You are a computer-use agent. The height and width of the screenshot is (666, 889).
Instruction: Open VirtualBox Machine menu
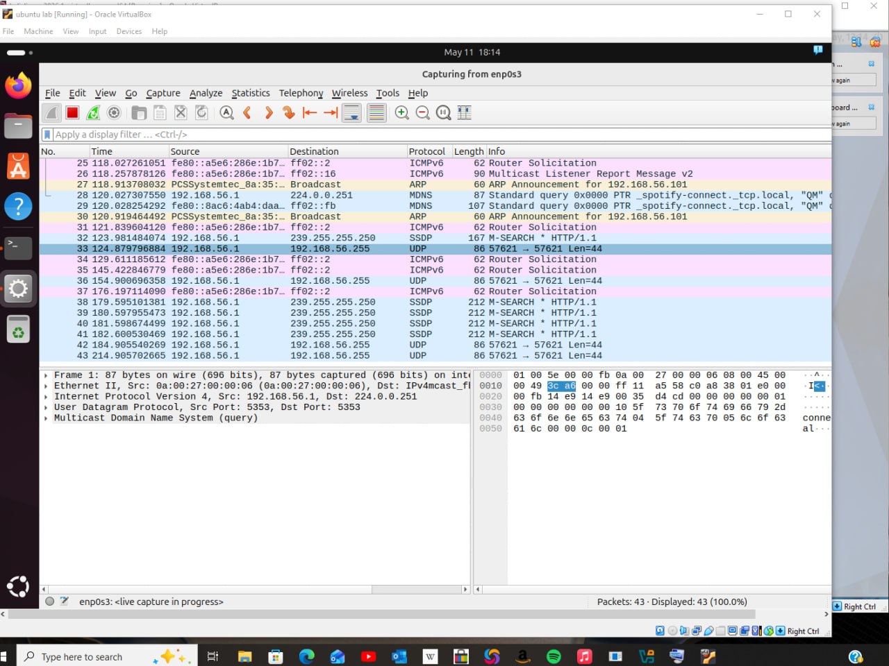[x=38, y=31]
